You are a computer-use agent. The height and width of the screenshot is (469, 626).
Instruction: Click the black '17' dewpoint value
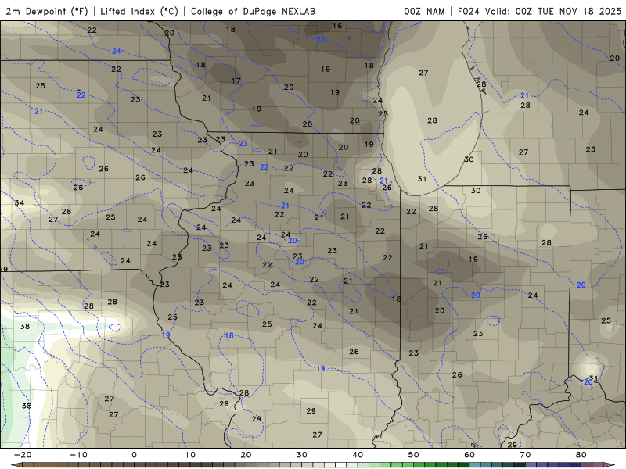point(236,81)
